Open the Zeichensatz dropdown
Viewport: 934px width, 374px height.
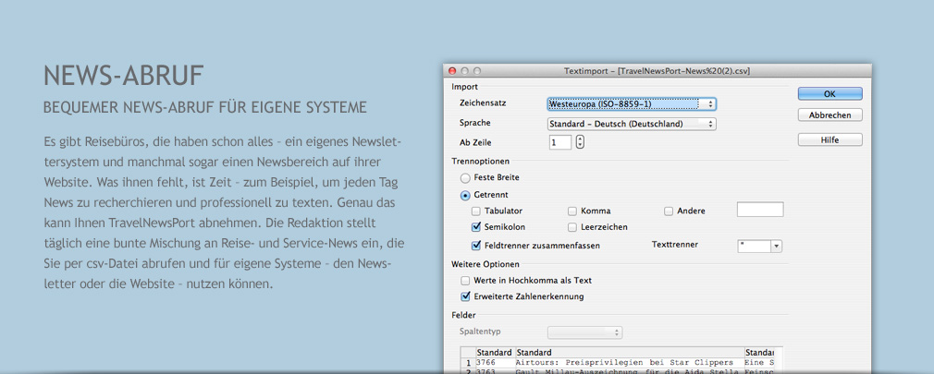632,104
